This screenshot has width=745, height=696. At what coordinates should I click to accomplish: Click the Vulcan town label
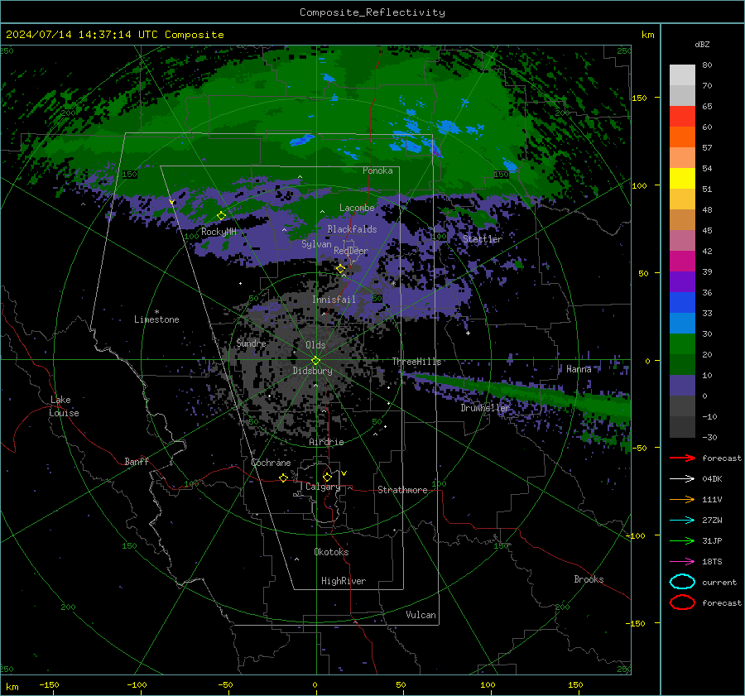(x=421, y=615)
